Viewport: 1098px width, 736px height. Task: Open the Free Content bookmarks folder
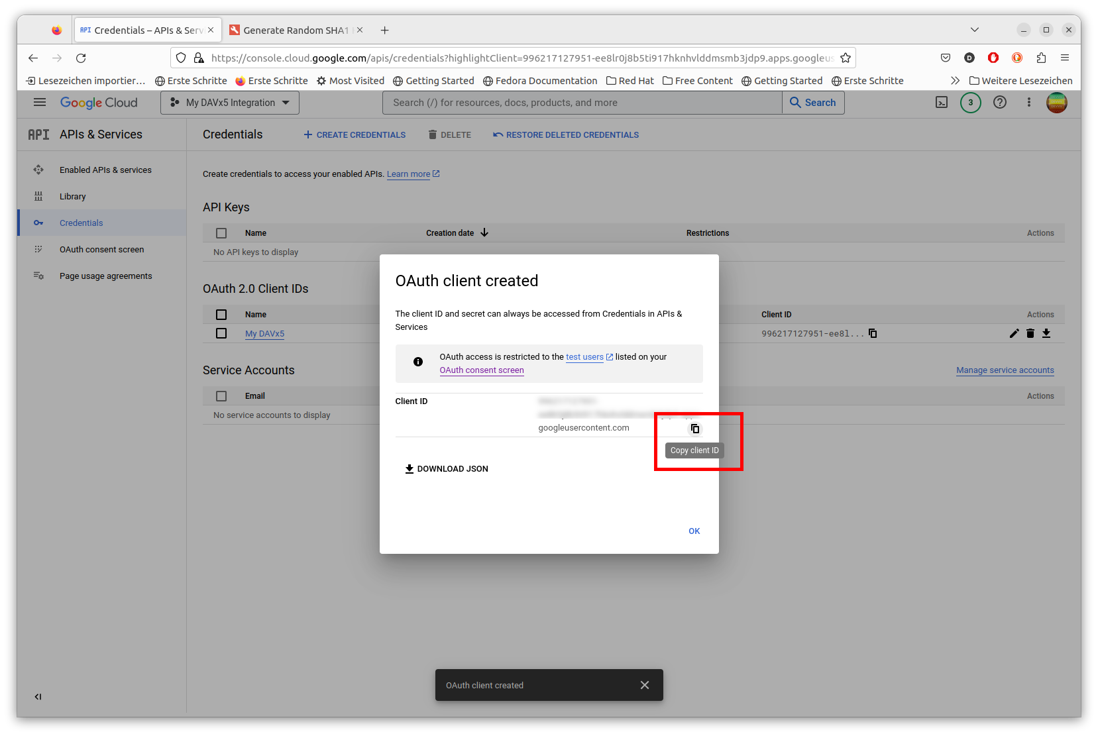697,80
